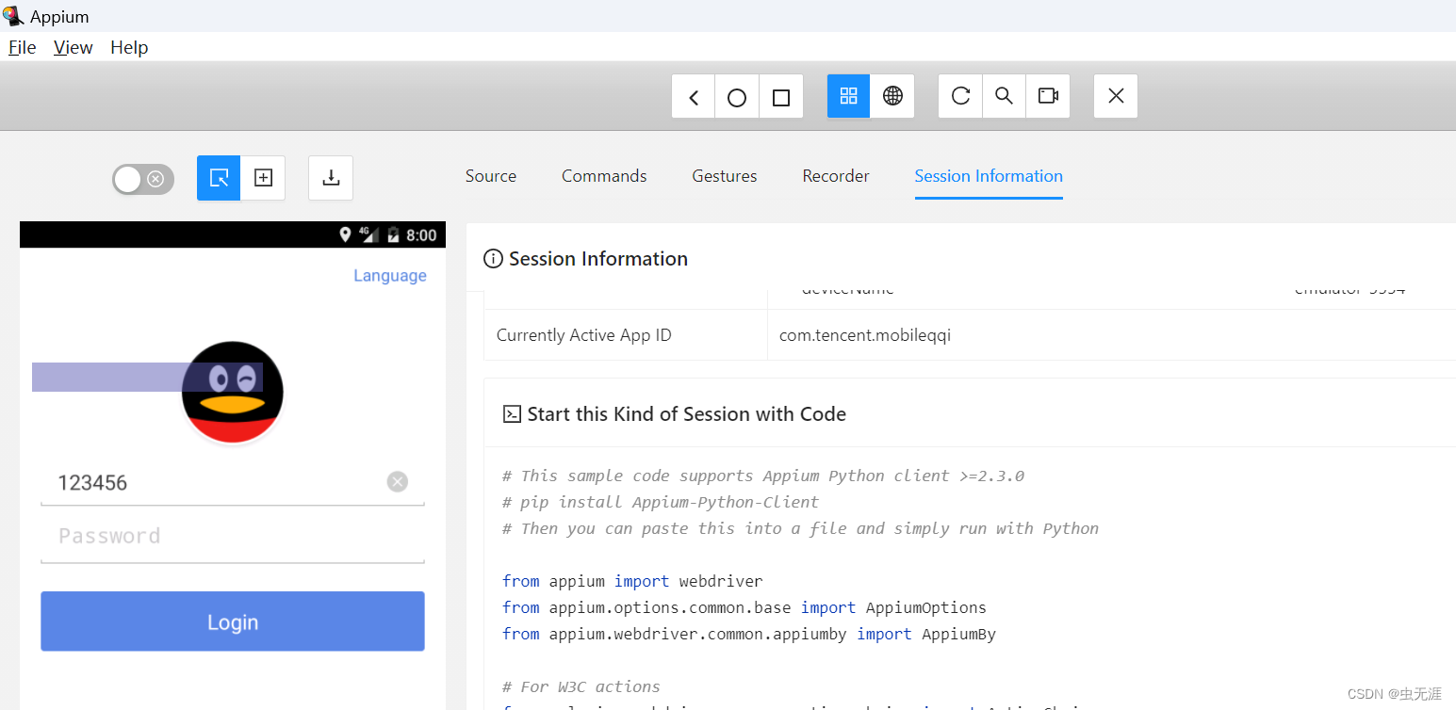Choose Tap/Swipe by Coordinates icon
This screenshot has width=1456, height=710.
263,178
